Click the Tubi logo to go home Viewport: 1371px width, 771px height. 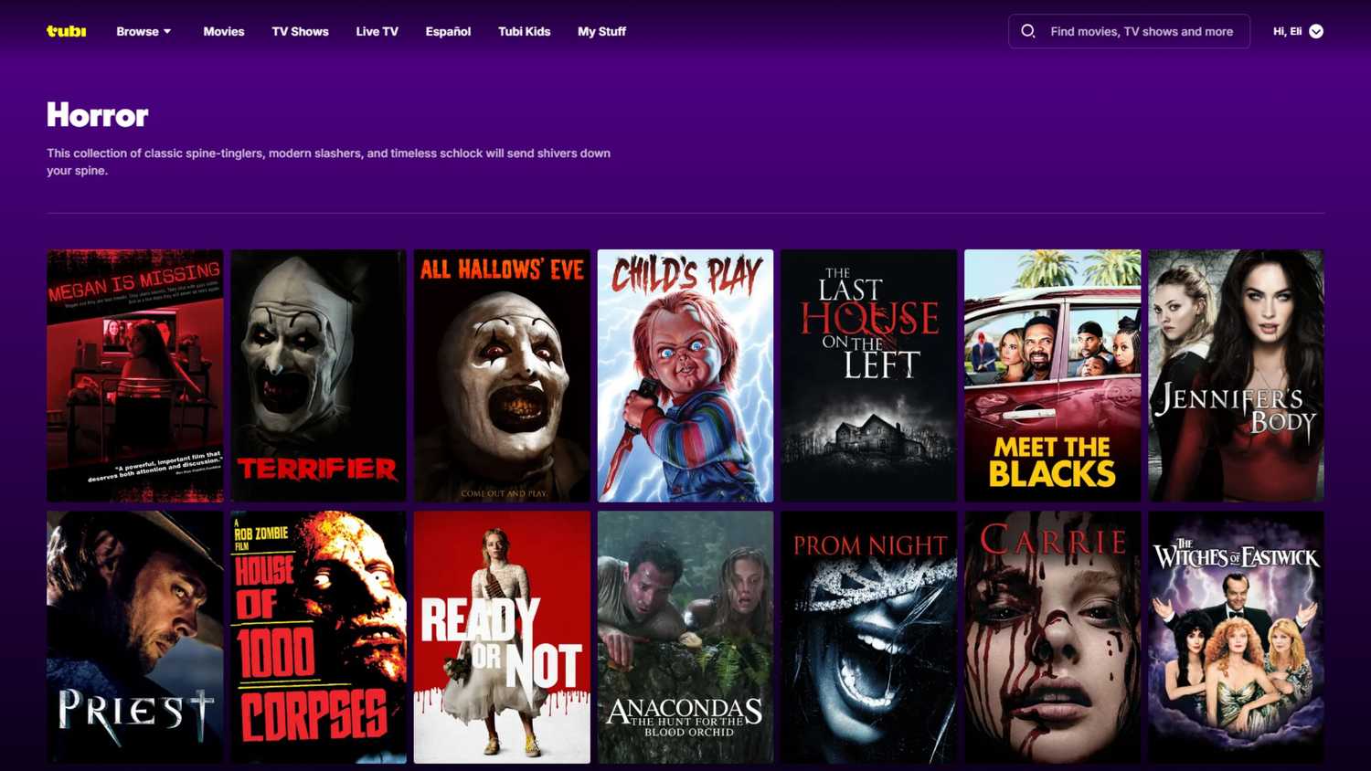click(x=64, y=30)
